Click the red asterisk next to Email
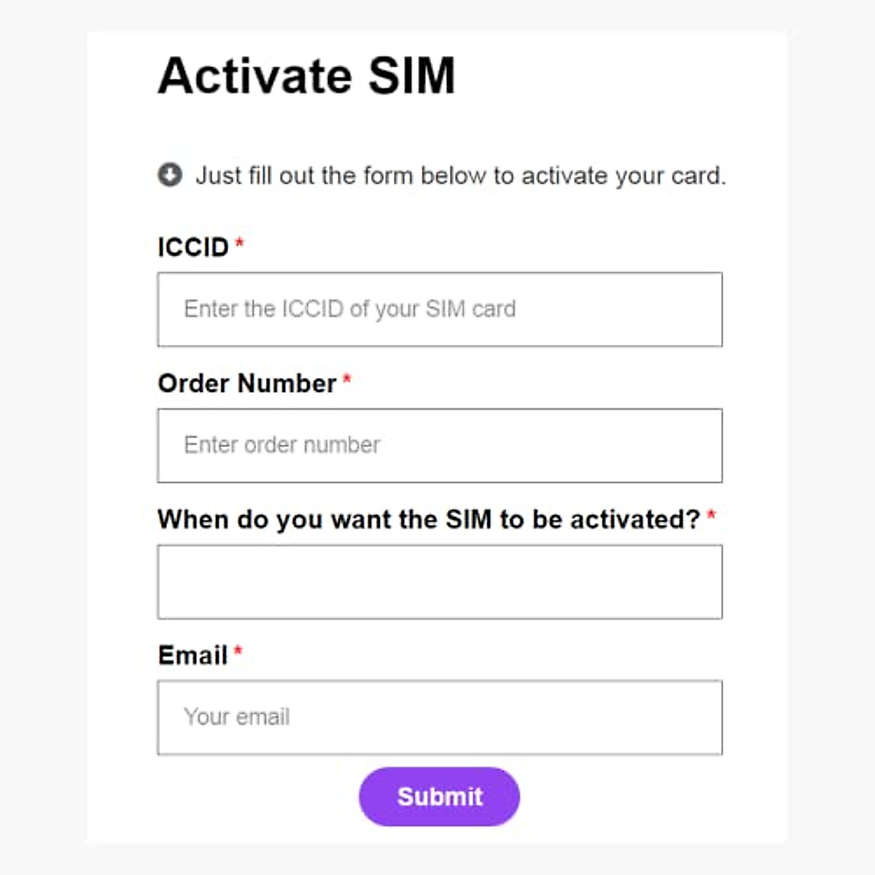Image resolution: width=875 pixels, height=875 pixels. [239, 650]
